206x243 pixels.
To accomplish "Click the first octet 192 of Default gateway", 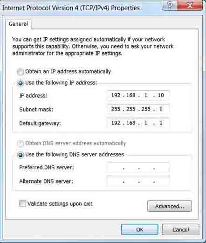I will coord(116,123).
